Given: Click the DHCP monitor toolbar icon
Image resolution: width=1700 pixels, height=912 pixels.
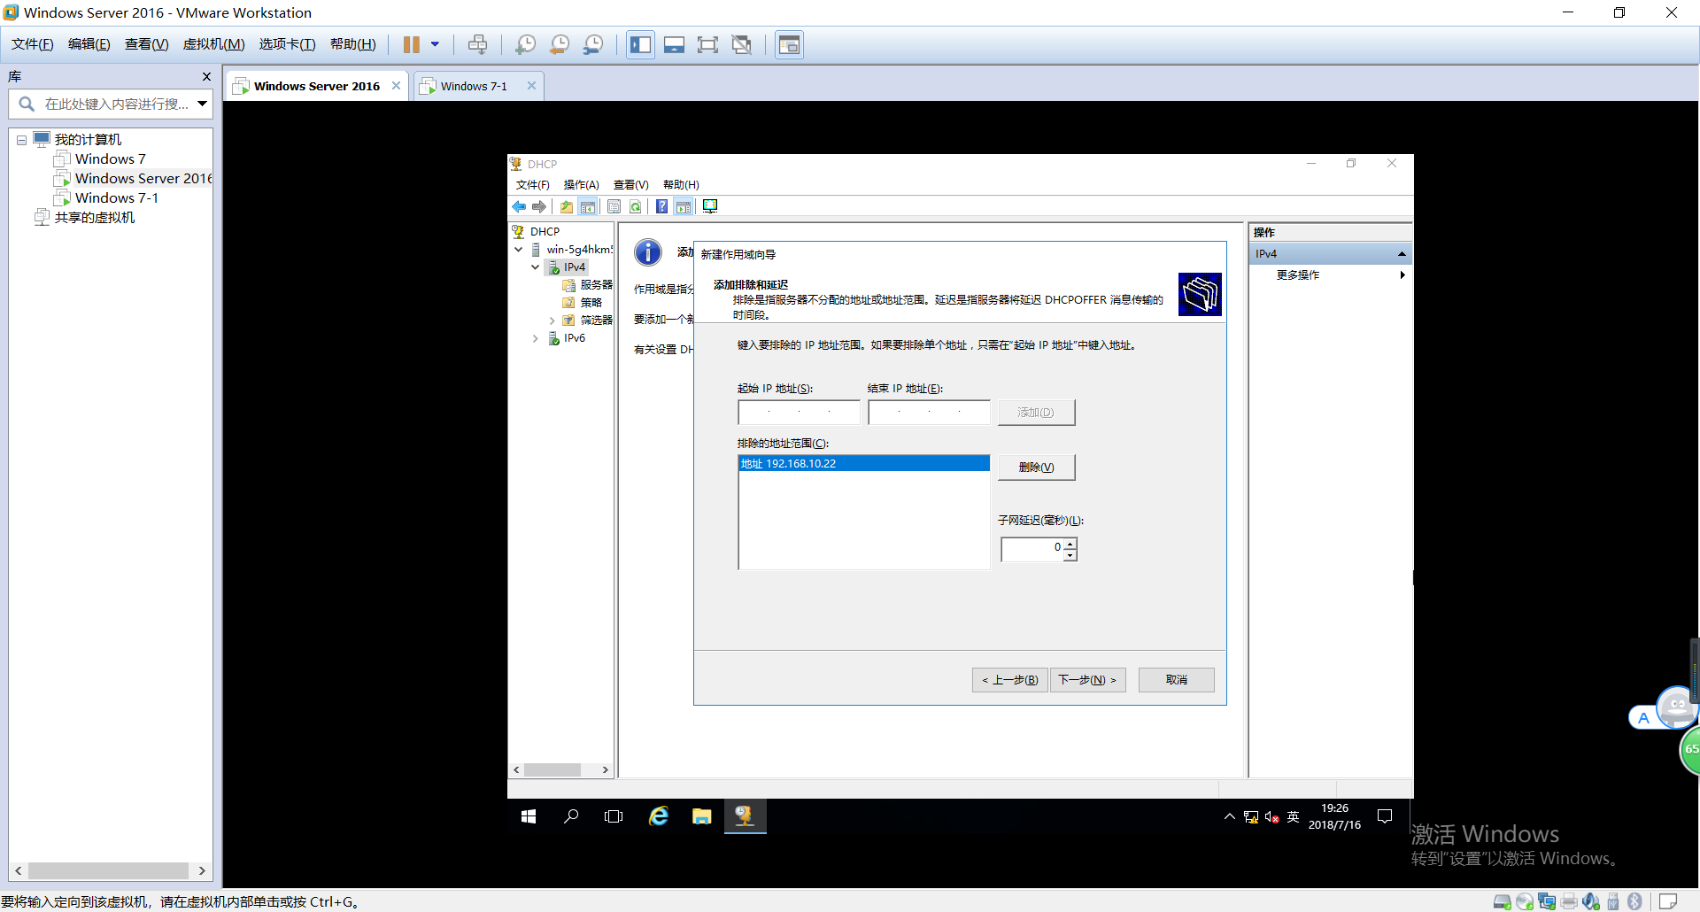Looking at the screenshot, I should 710,207.
